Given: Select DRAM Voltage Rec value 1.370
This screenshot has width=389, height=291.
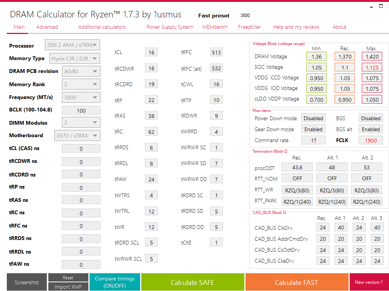Looking at the screenshot, I should click(x=345, y=56).
